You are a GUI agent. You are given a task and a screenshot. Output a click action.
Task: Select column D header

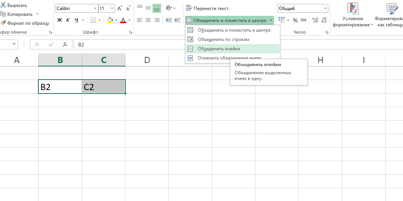pos(147,60)
